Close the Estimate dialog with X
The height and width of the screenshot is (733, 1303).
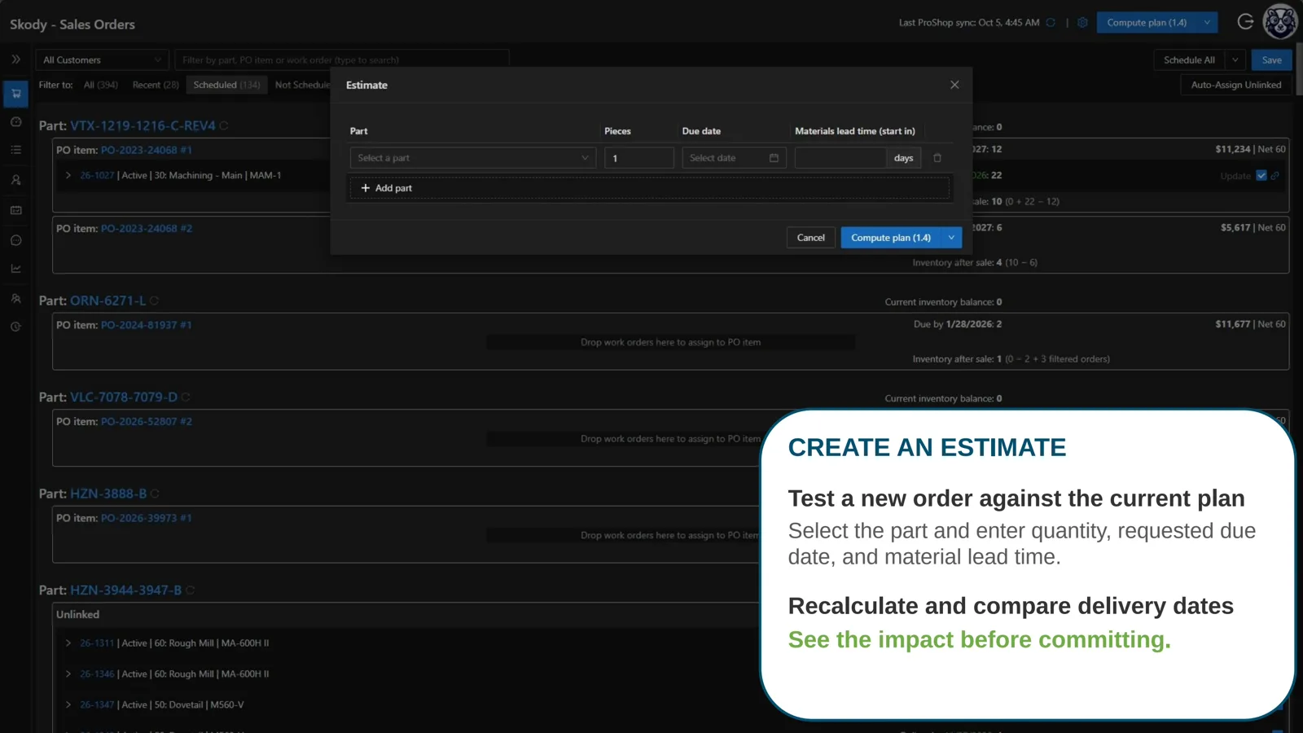point(954,85)
